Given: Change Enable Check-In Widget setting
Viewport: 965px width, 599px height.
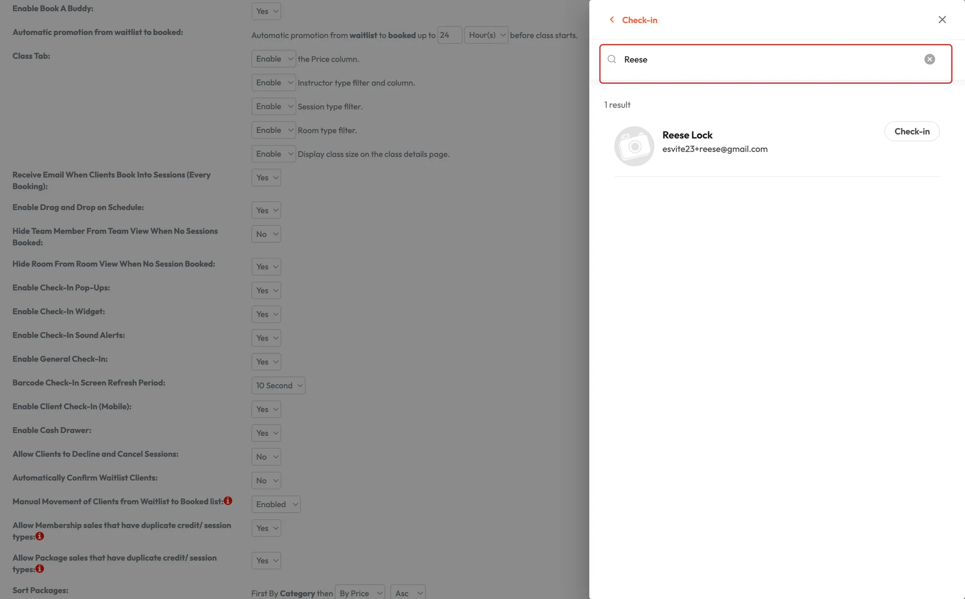Looking at the screenshot, I should [266, 314].
